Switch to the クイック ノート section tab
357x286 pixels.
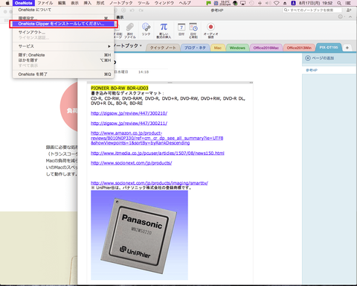tap(163, 48)
